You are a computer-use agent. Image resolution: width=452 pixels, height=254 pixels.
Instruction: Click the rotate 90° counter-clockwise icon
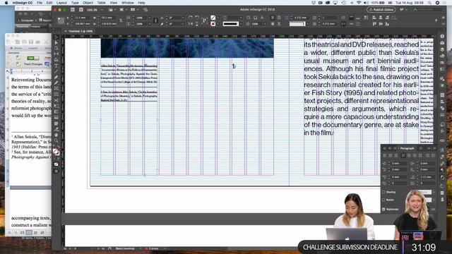point(197,18)
